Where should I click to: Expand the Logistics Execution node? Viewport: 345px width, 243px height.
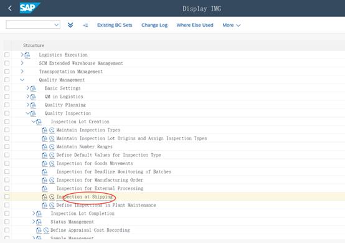(22, 54)
